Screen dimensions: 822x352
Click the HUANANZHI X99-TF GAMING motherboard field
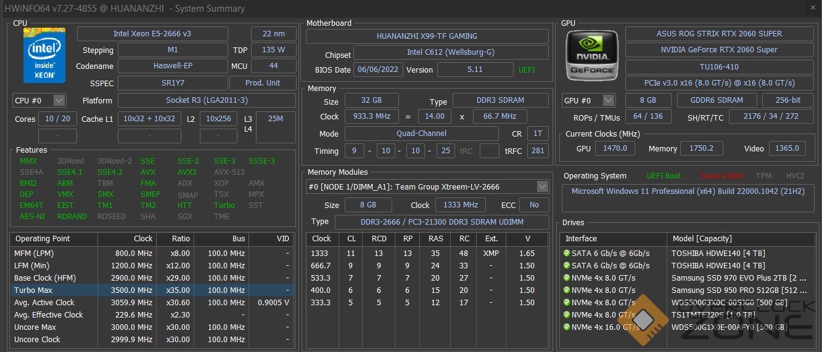point(427,36)
